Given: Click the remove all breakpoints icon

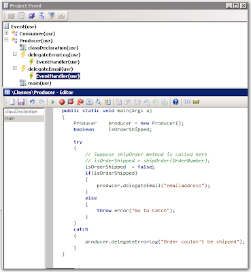Looking at the screenshot, I should [80, 102].
